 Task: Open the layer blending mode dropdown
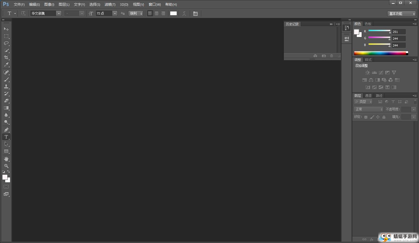point(368,109)
